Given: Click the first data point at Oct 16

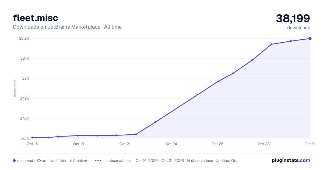Looking at the screenshot, I should coord(32,138).
